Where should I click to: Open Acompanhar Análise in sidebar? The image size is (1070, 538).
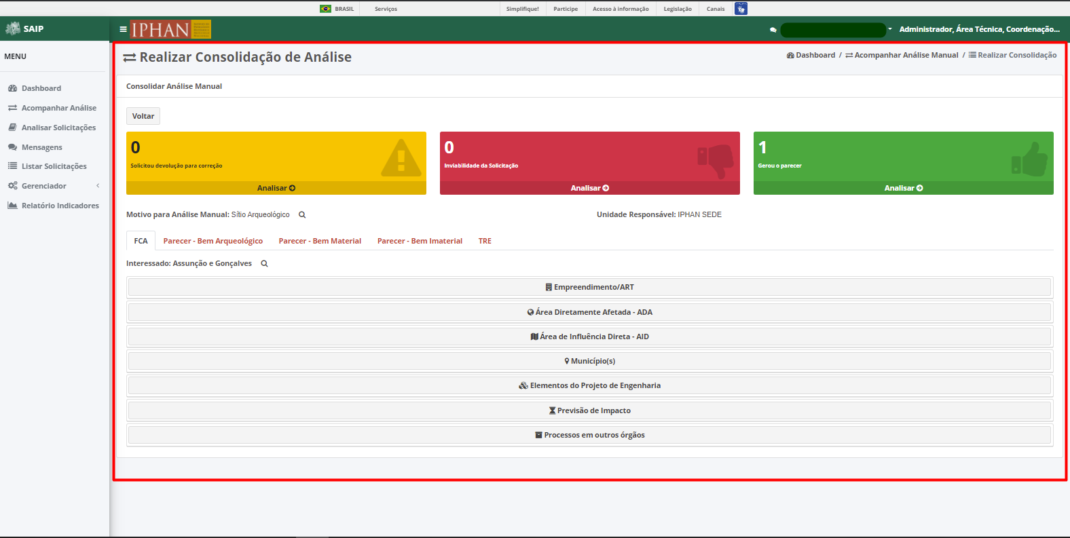pyautogui.click(x=59, y=108)
